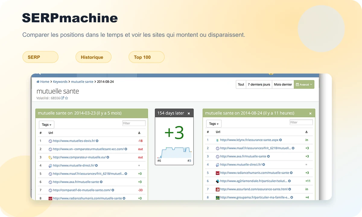Click the plus icon after axa.fr in right panel

click(x=268, y=156)
